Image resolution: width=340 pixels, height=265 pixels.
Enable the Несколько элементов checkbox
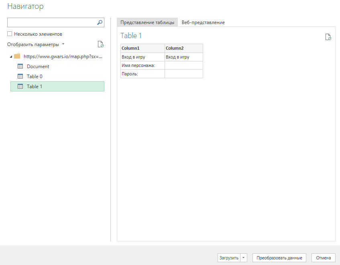pos(10,34)
